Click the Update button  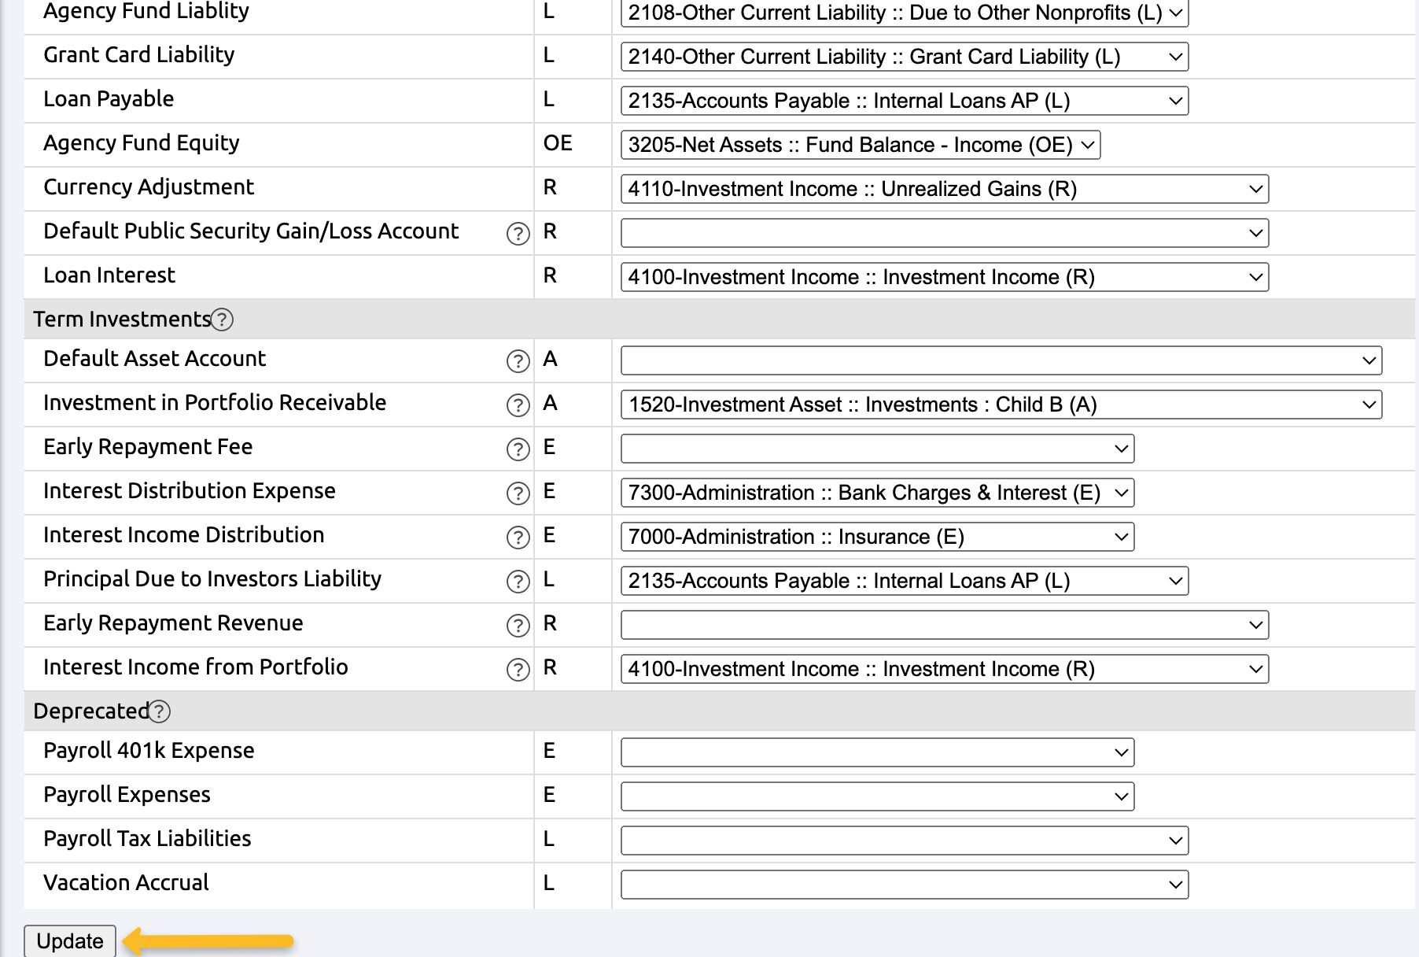(70, 941)
